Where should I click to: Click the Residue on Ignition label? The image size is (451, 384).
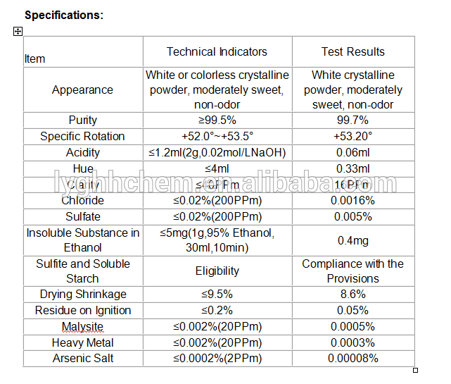pos(82,310)
